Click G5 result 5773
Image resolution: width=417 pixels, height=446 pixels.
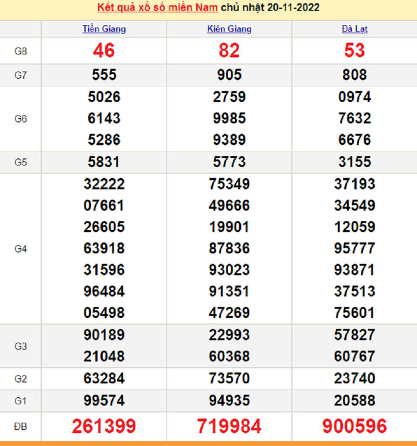pyautogui.click(x=229, y=162)
